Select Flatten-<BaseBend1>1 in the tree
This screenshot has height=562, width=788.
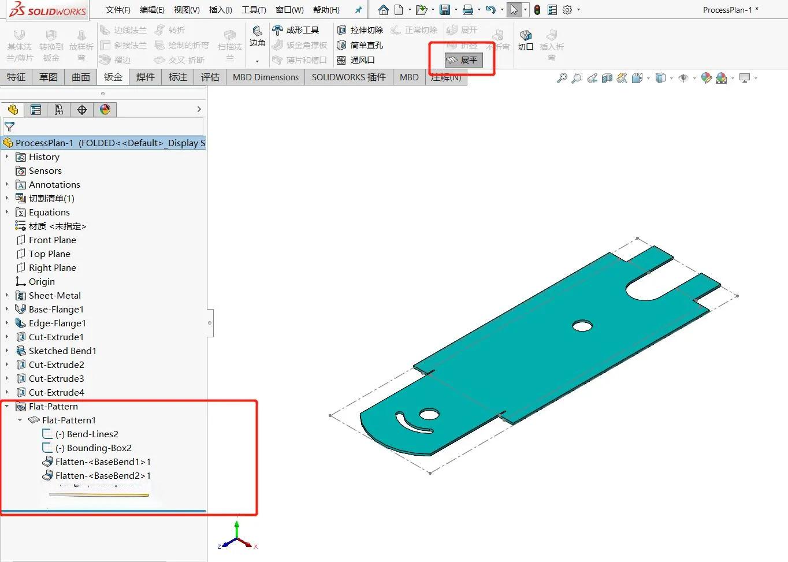[103, 461]
